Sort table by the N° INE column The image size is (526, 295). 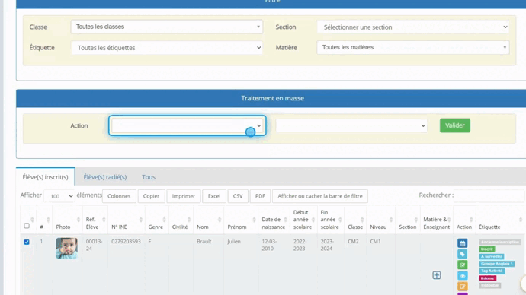(x=127, y=220)
